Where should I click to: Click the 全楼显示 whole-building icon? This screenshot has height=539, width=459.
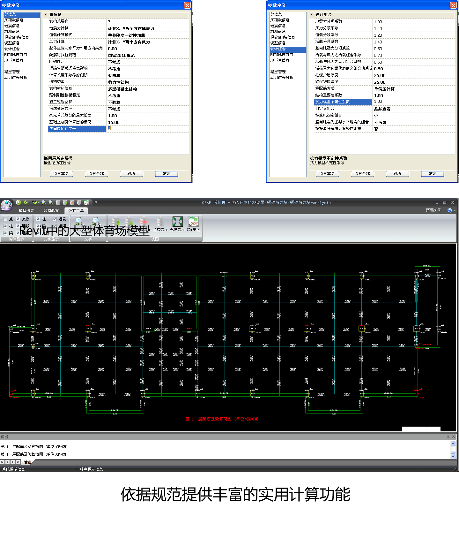point(160,222)
